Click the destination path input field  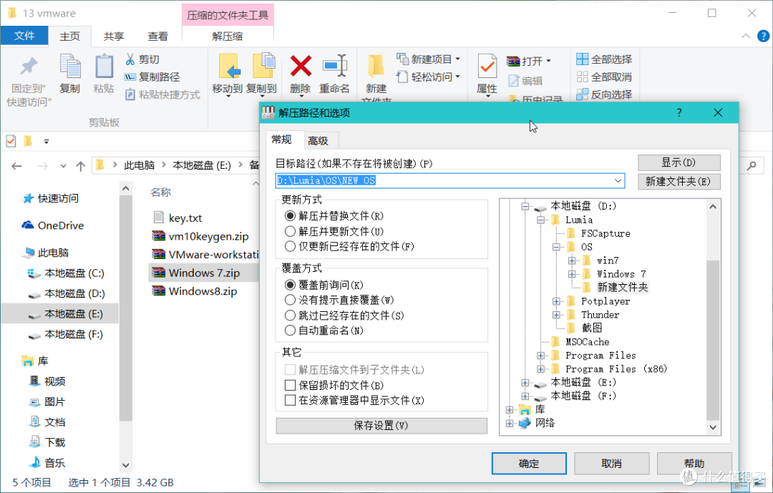pyautogui.click(x=449, y=181)
